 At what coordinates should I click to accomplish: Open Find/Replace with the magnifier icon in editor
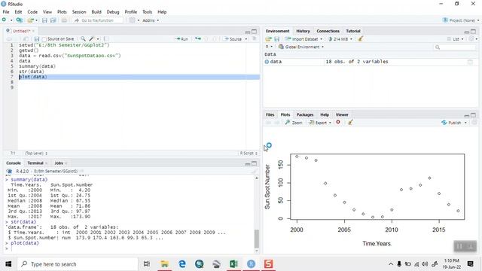83,39
